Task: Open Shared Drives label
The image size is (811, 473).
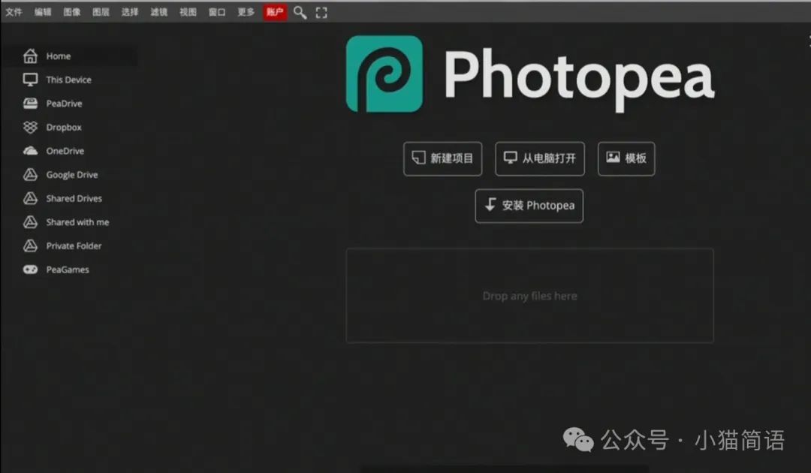Action: click(74, 198)
